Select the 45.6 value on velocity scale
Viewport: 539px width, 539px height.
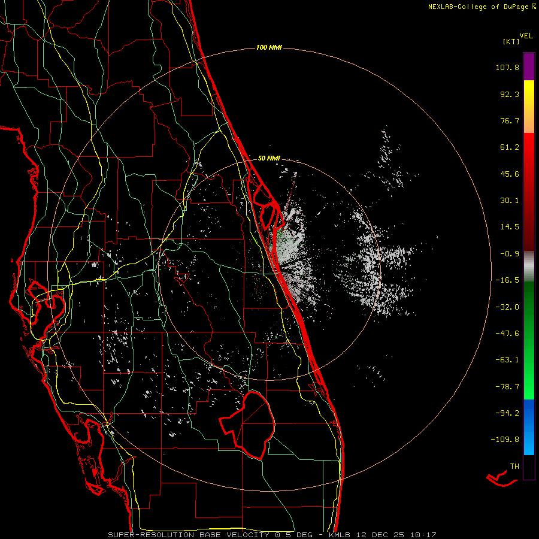click(510, 174)
